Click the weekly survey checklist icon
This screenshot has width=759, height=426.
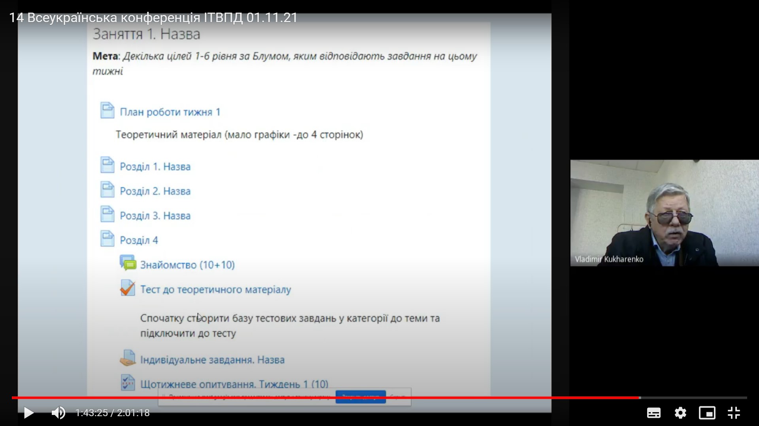point(128,382)
